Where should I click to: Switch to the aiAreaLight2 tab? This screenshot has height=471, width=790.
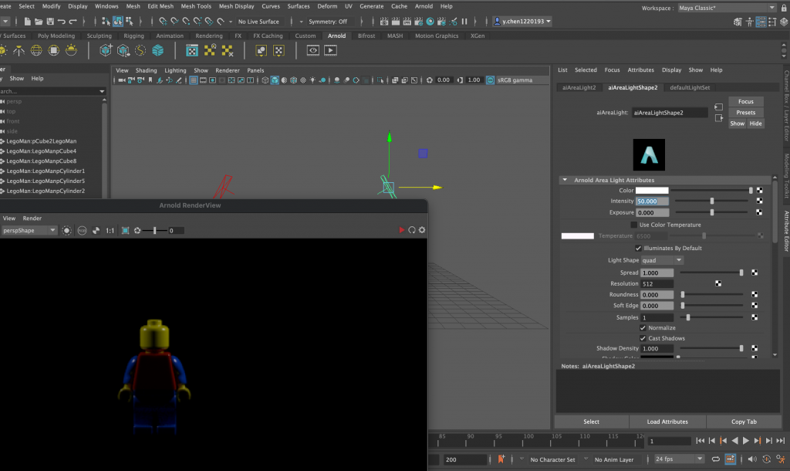click(579, 88)
